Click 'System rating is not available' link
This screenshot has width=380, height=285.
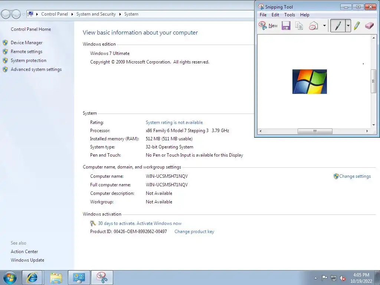tap(174, 122)
